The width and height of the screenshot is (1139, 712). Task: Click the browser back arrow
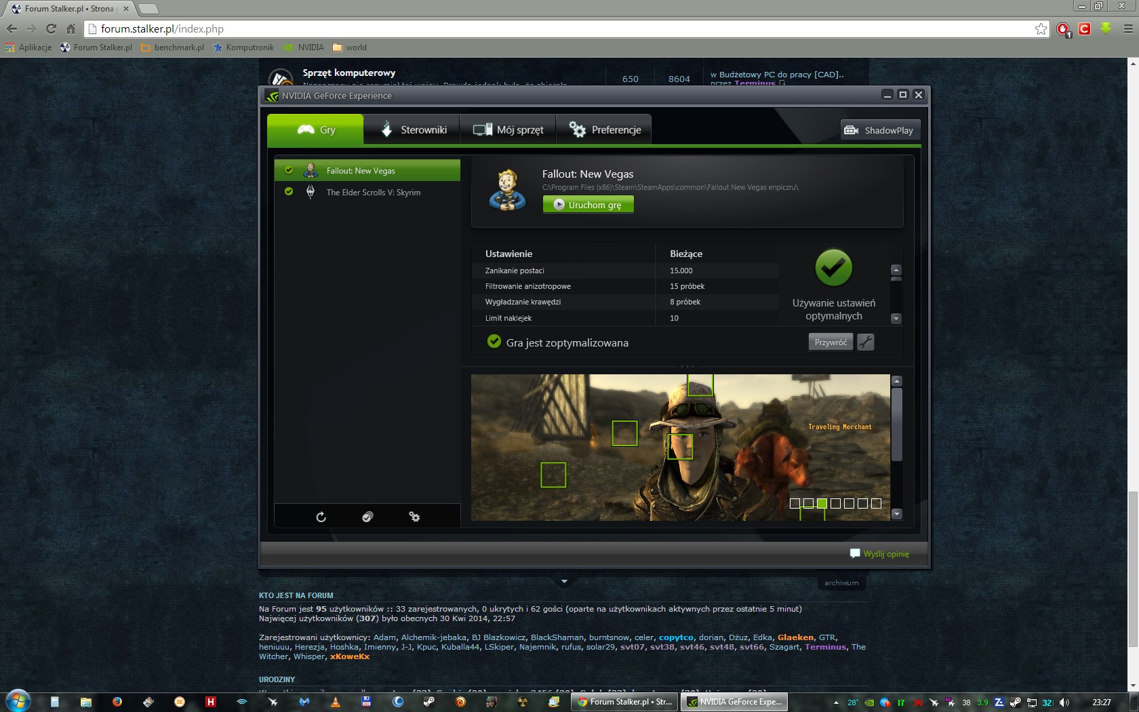(x=12, y=28)
